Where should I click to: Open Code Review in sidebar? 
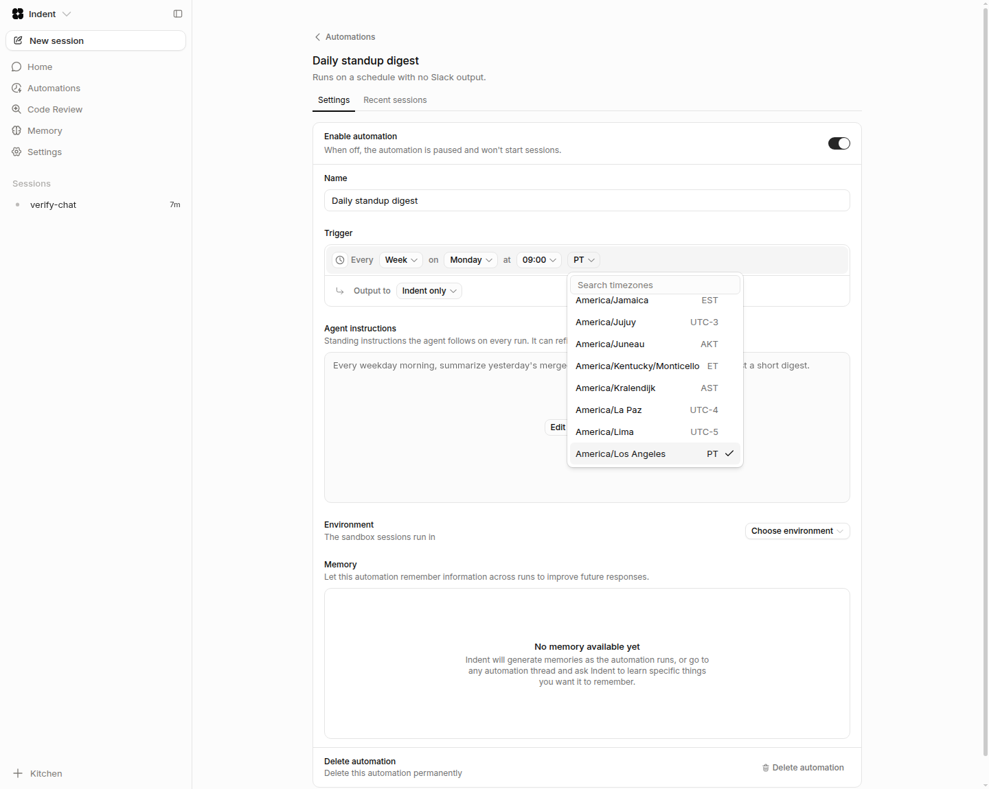pos(95,109)
